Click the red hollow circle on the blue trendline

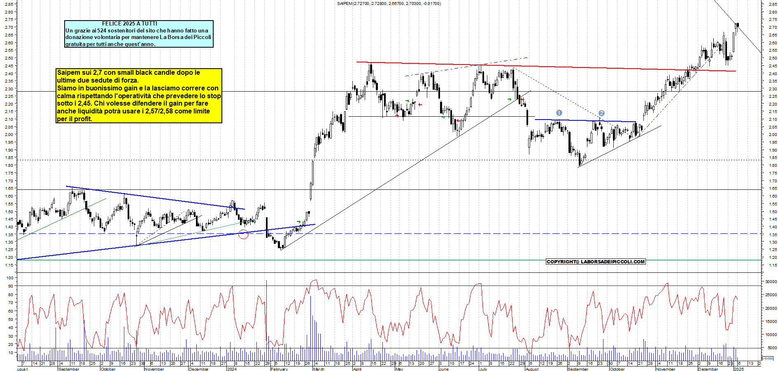click(x=244, y=235)
